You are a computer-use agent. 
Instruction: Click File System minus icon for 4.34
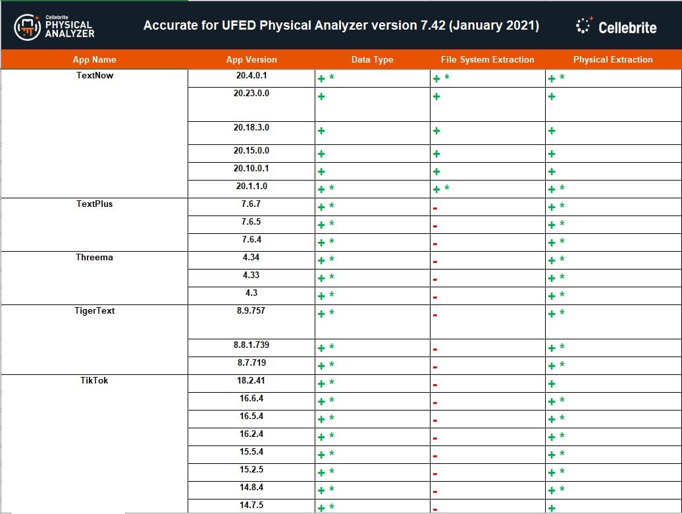point(435,262)
